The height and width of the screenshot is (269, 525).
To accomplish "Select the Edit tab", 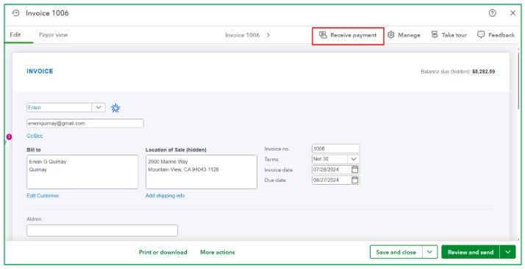I will [x=15, y=34].
